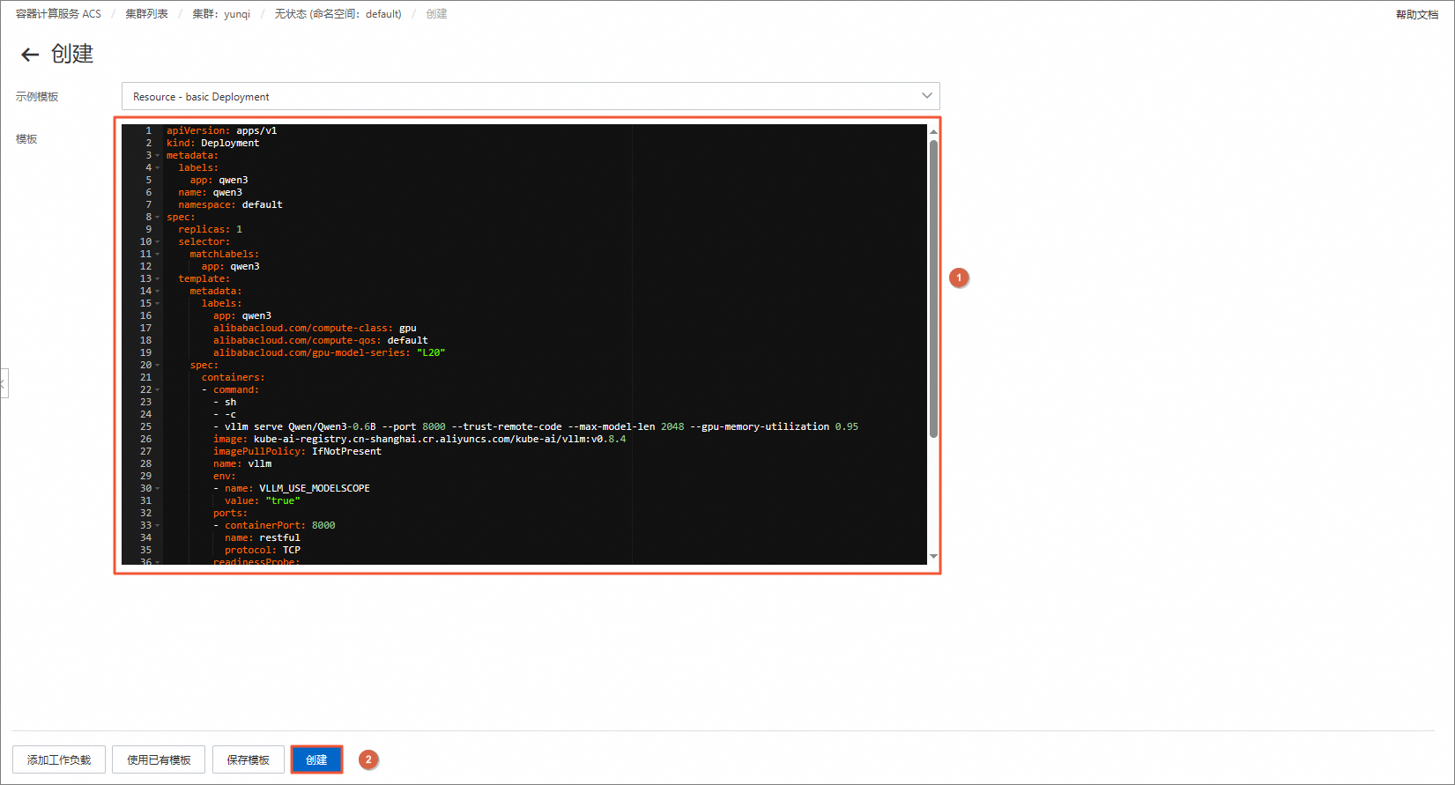Collapse template metadata at line 14

pos(158,292)
